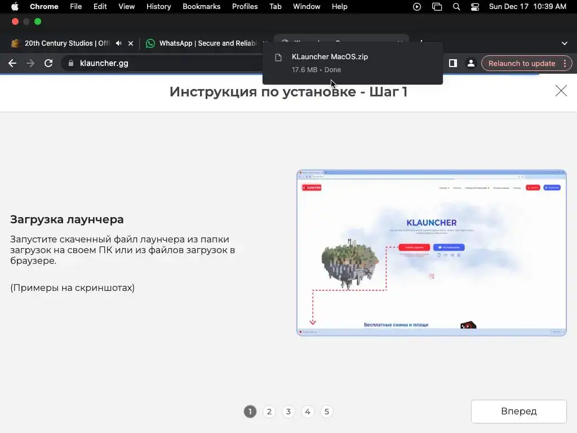Open the Profiles menu

(245, 7)
